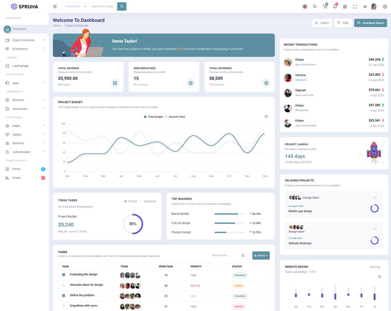Uncheck the 'Define the problem' task checkbox

pos(64,295)
